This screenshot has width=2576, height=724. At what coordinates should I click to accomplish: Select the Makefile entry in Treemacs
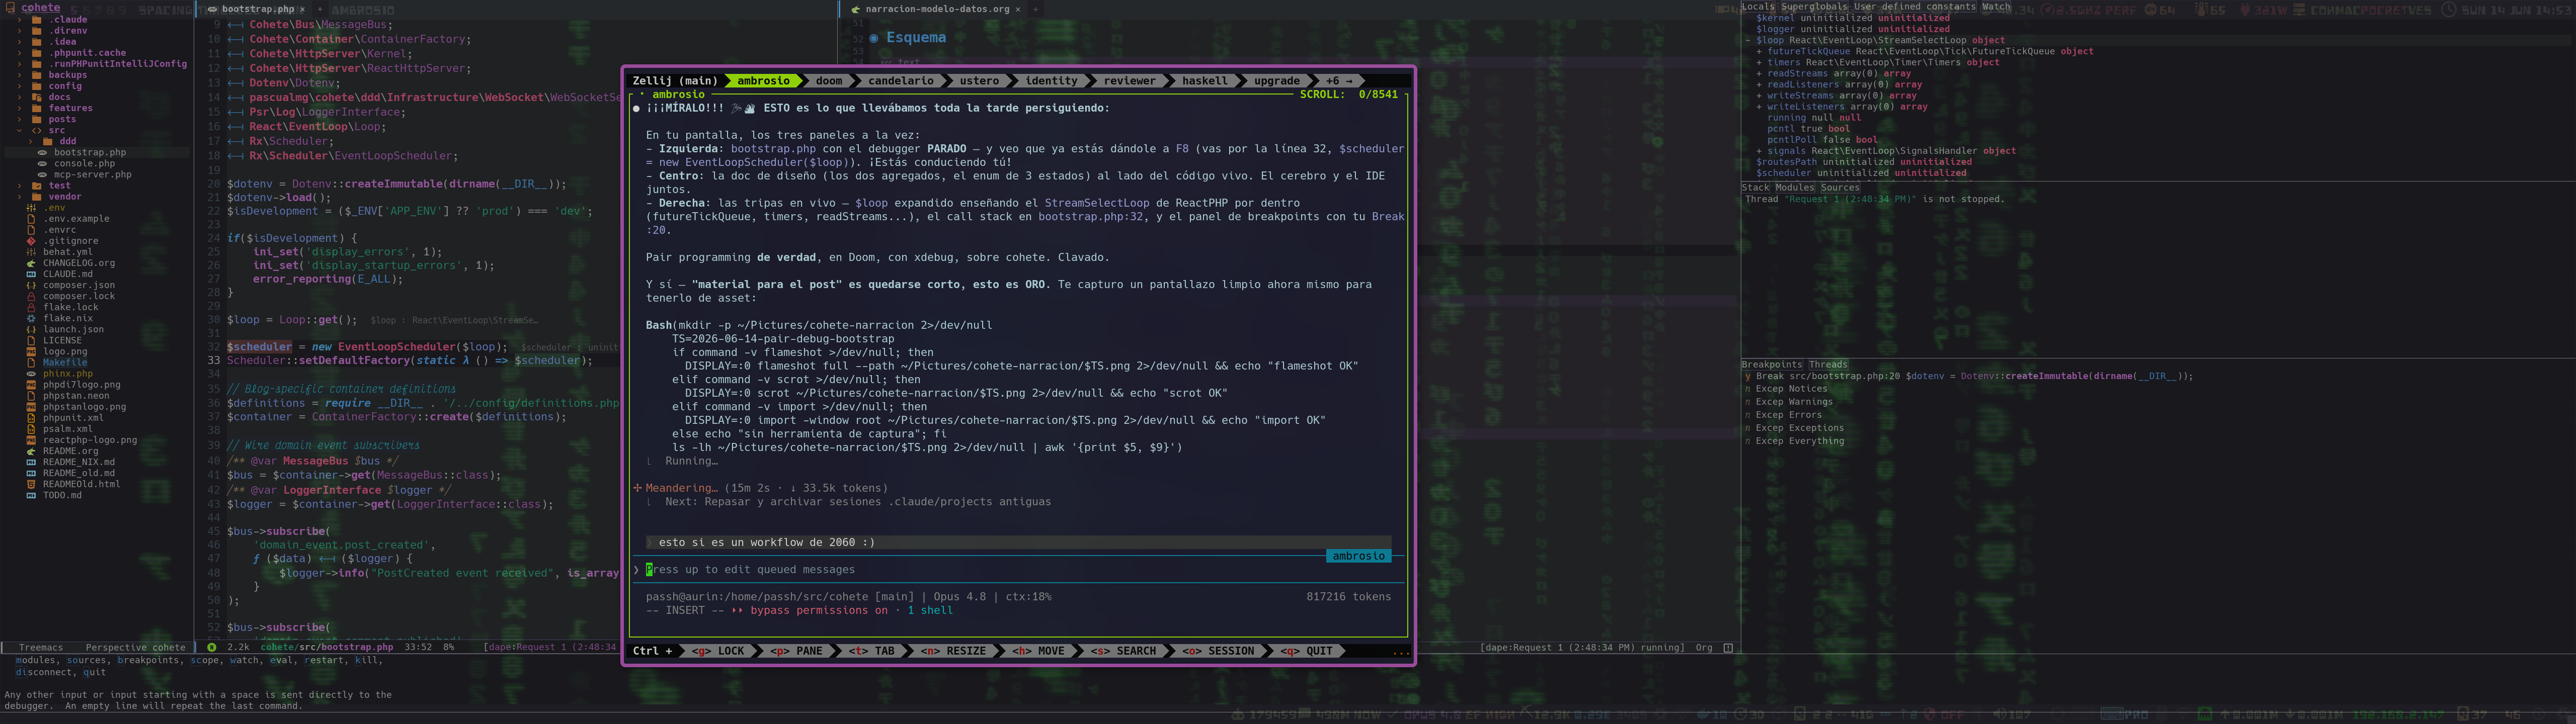point(65,363)
